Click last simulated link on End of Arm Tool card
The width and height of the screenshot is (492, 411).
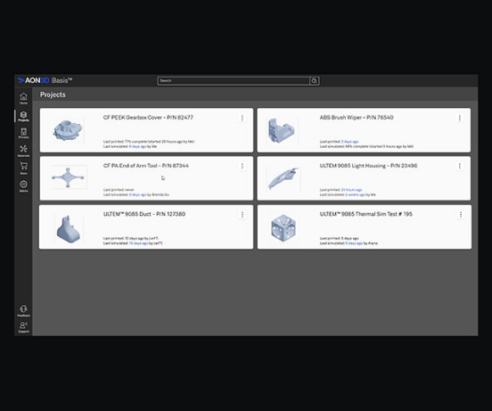coord(137,195)
